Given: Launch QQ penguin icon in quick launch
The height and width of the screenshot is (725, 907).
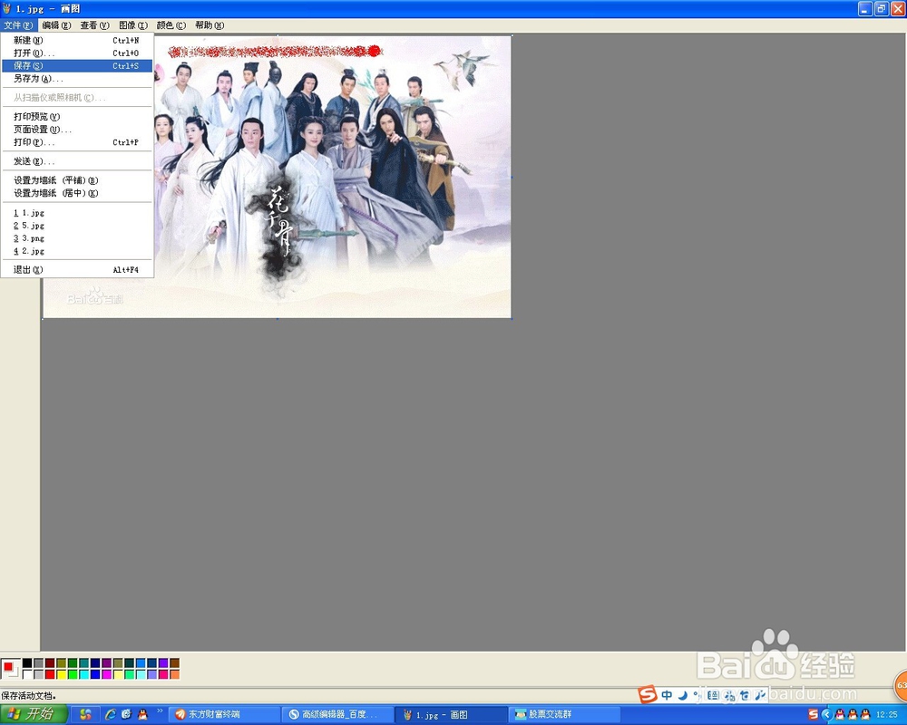Looking at the screenshot, I should click(x=142, y=715).
